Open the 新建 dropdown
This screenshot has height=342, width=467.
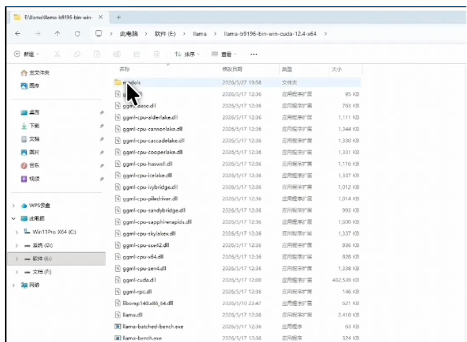point(27,54)
